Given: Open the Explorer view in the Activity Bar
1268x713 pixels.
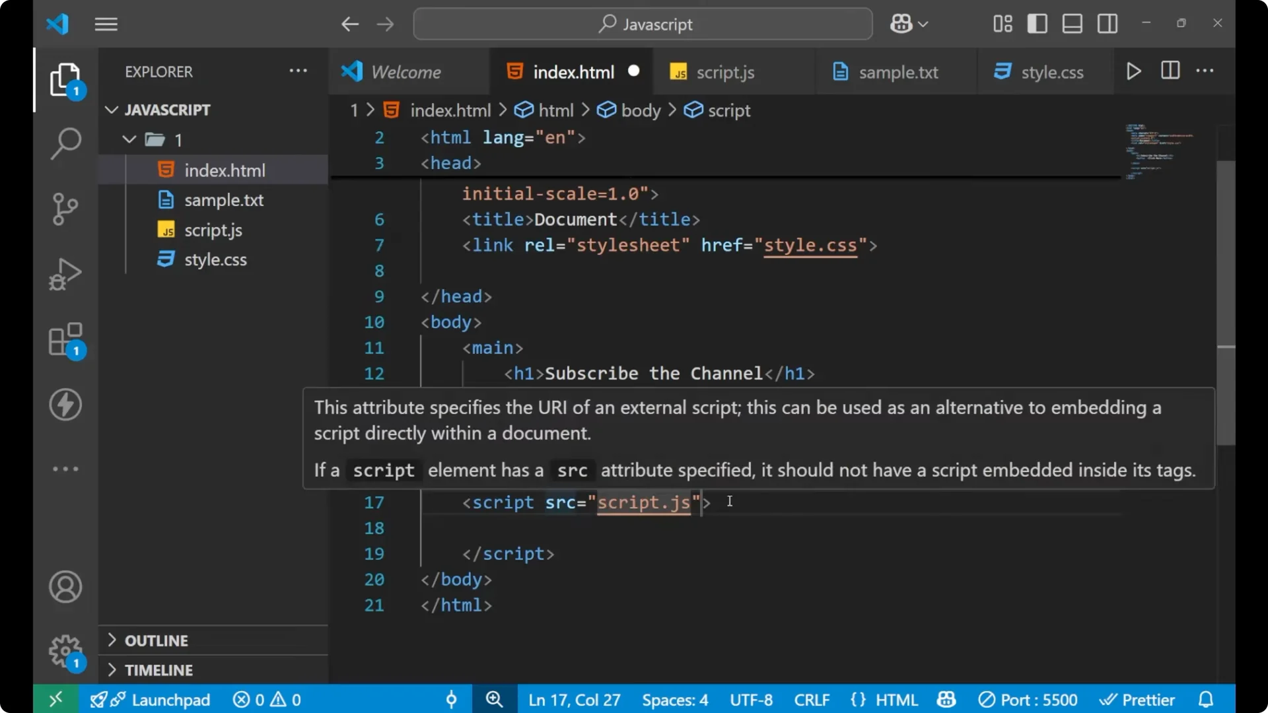Looking at the screenshot, I should (65, 79).
